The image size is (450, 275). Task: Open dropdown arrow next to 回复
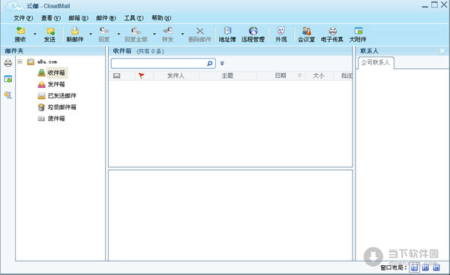tap(118, 34)
